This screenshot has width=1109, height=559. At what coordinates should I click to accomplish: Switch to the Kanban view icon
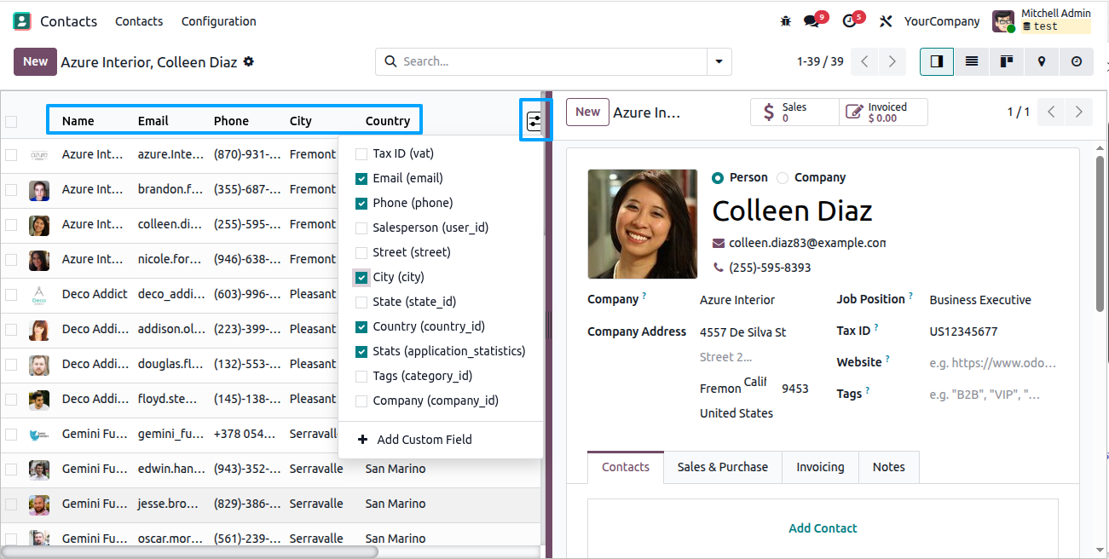tap(1006, 61)
